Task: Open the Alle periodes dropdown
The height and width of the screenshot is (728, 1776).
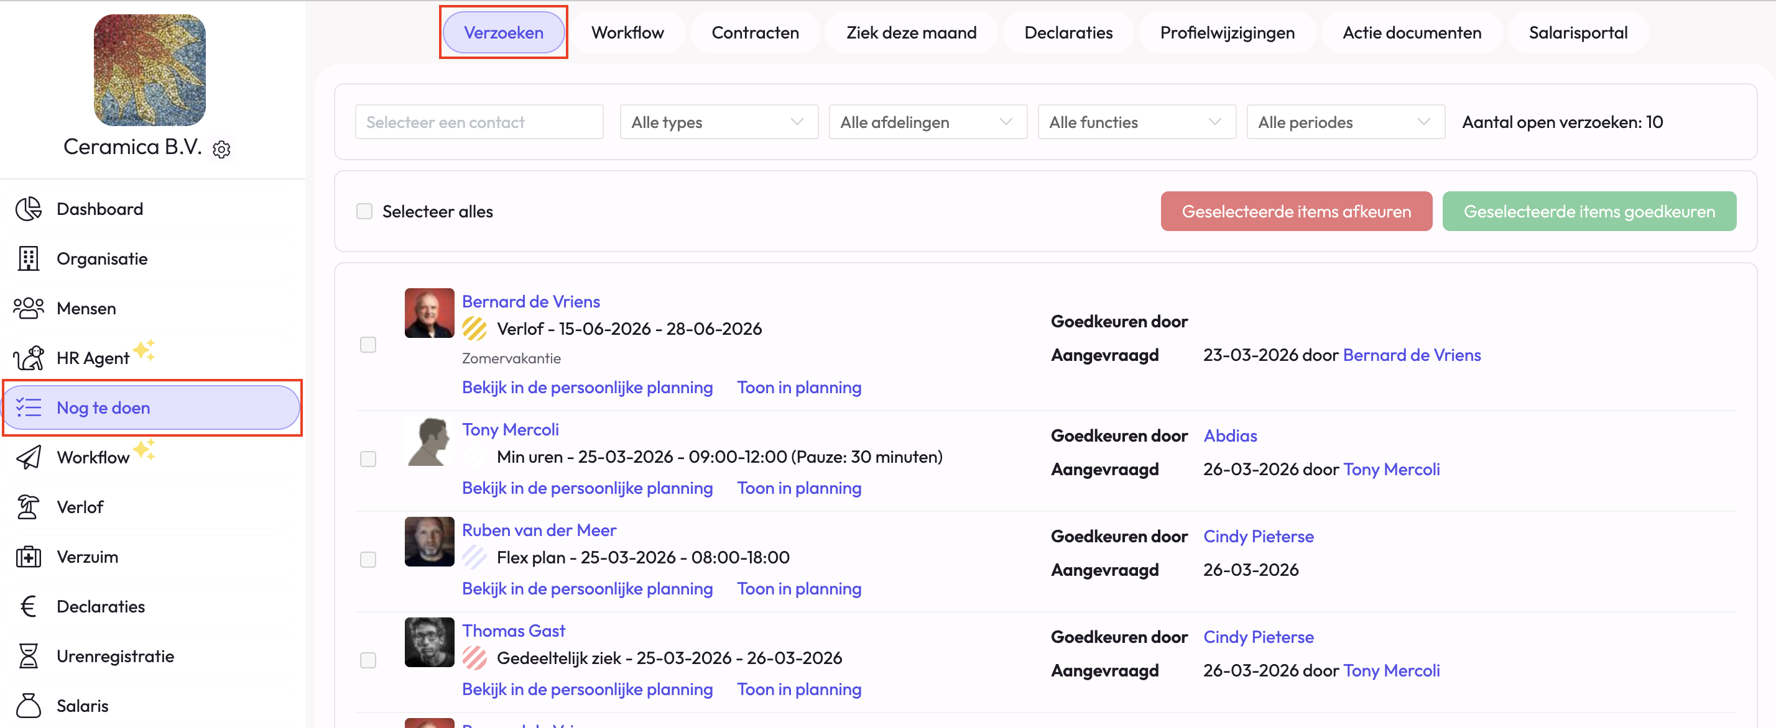Action: pos(1345,122)
